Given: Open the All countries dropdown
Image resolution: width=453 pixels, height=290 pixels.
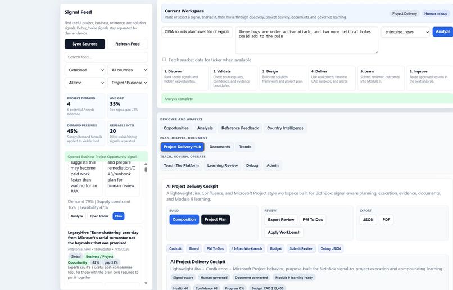Looking at the screenshot, I should [128, 70].
